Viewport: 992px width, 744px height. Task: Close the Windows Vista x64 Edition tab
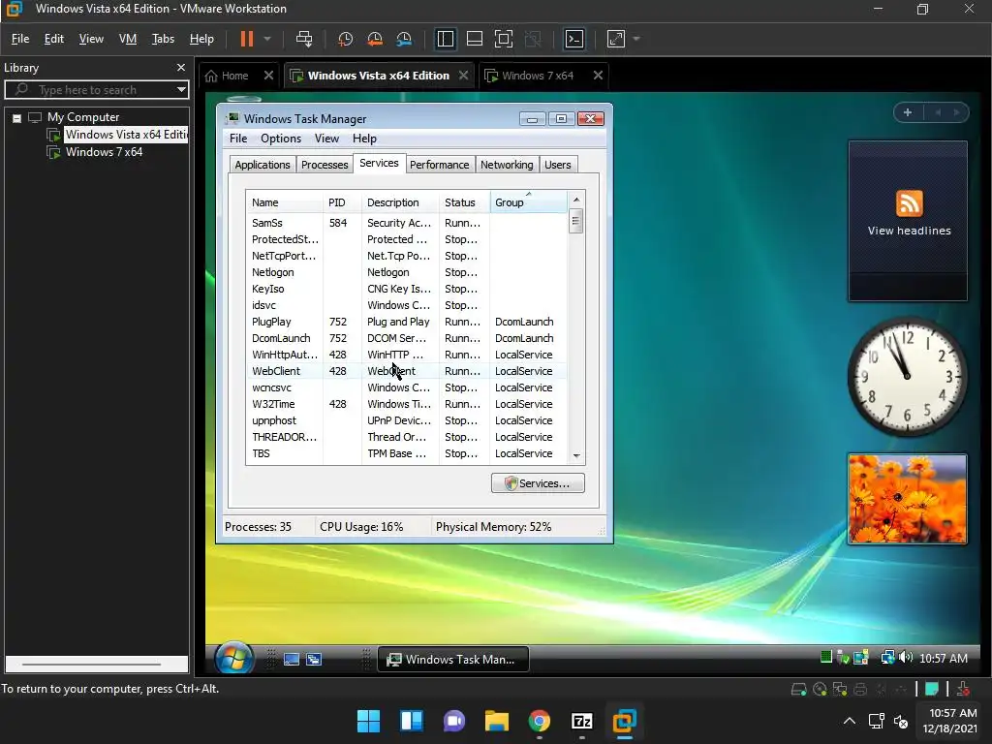coord(464,76)
